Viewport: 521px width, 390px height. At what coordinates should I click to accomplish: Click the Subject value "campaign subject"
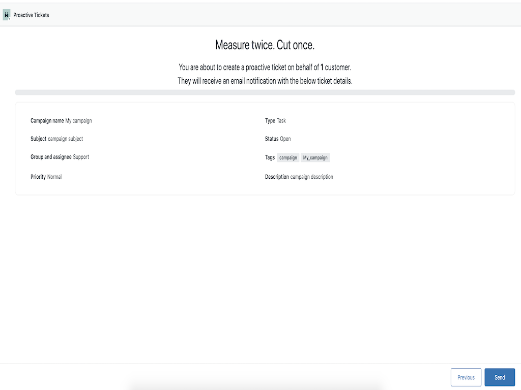click(x=65, y=139)
